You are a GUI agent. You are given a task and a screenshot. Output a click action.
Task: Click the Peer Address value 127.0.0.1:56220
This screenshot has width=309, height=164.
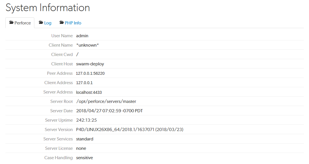point(90,73)
